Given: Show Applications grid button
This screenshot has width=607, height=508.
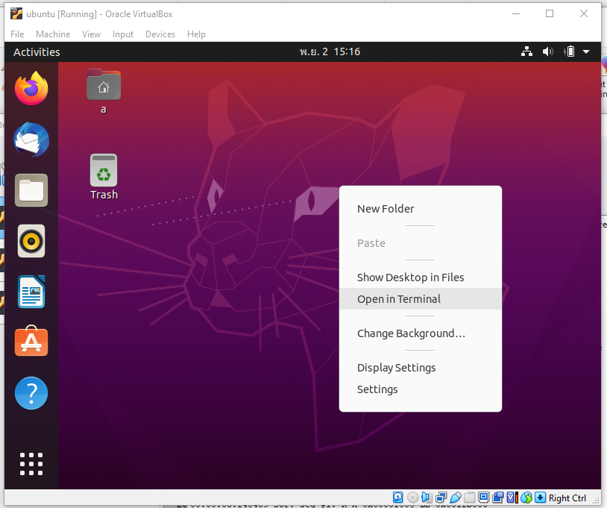Looking at the screenshot, I should pos(31,463).
